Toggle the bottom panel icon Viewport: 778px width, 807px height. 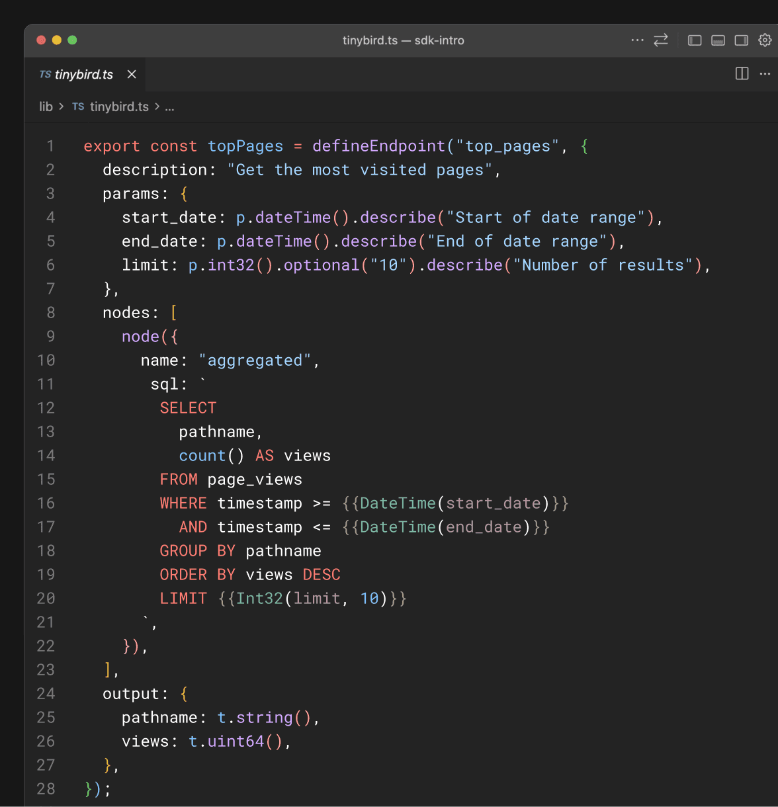pyautogui.click(x=718, y=40)
